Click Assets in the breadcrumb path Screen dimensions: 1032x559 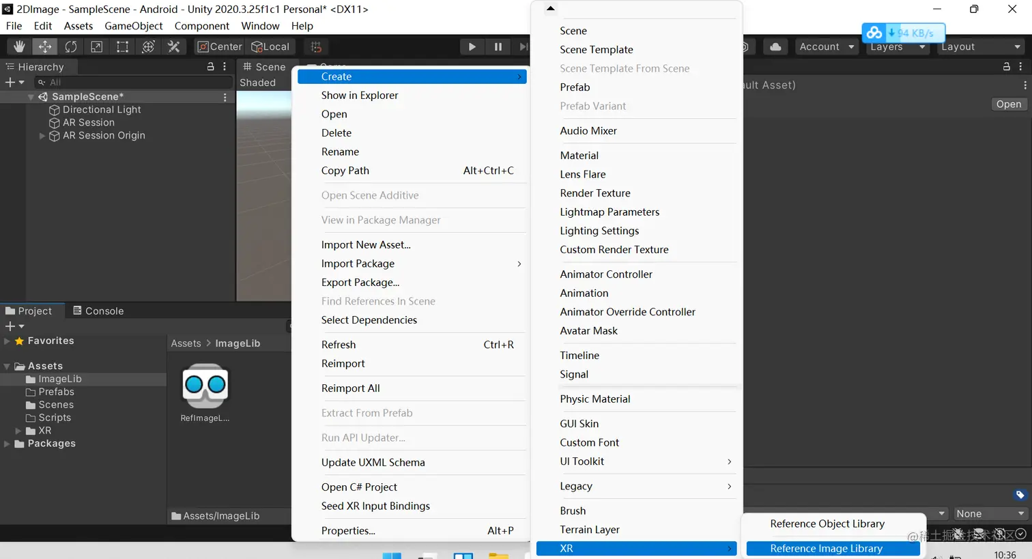click(186, 343)
